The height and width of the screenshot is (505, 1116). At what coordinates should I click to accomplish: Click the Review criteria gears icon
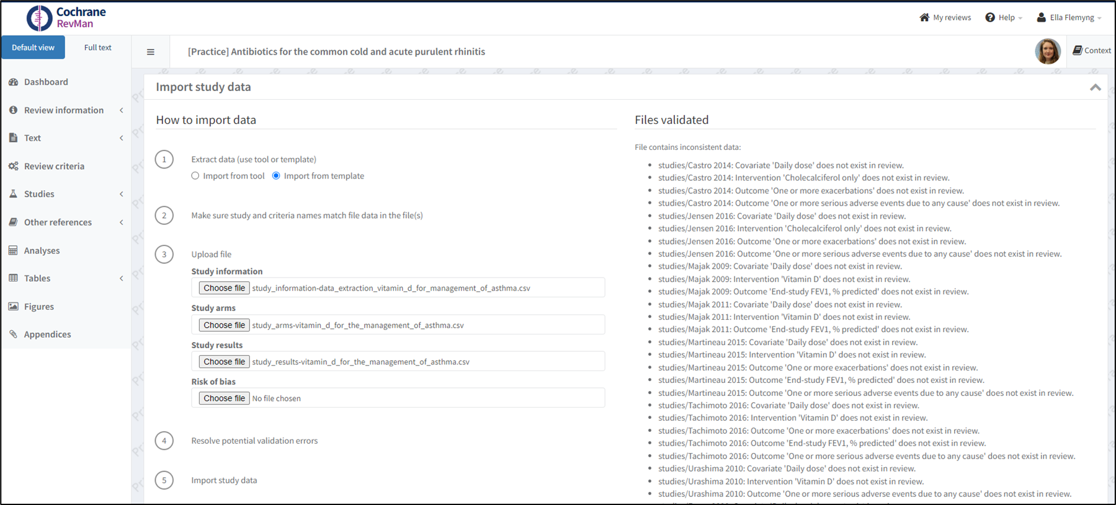[13, 166]
